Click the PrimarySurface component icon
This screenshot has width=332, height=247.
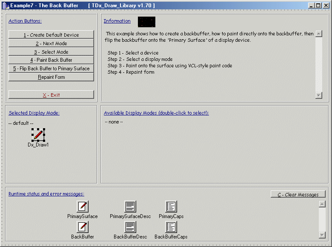83,207
